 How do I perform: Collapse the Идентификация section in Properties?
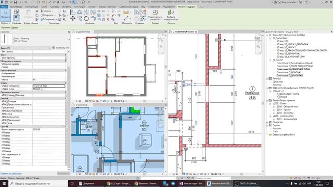tap(66, 71)
